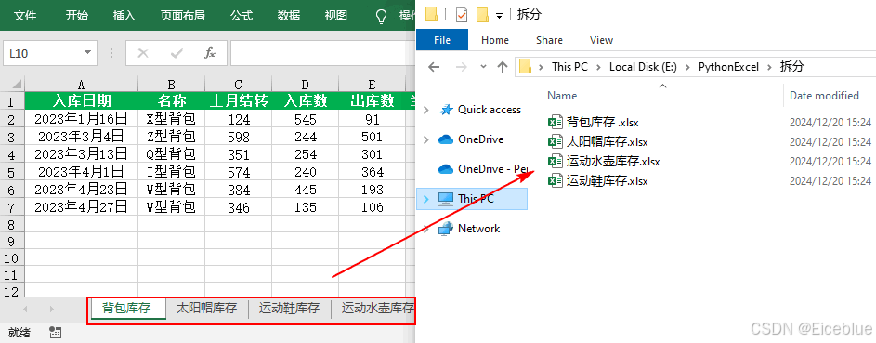The width and height of the screenshot is (876, 343).
Task: Click the cancel X icon in formula bar
Action: (x=143, y=53)
